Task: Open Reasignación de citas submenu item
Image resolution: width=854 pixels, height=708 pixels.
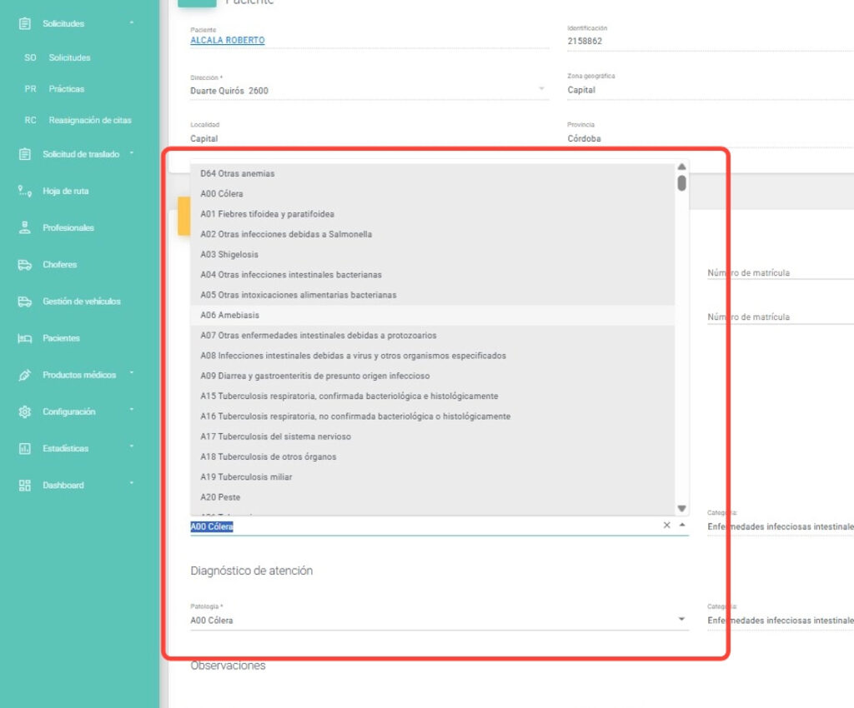Action: coord(89,120)
